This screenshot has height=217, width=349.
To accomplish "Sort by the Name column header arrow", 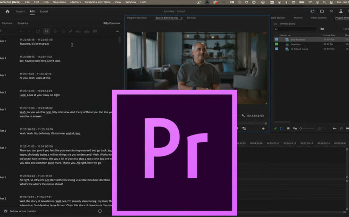I will coord(290,35).
